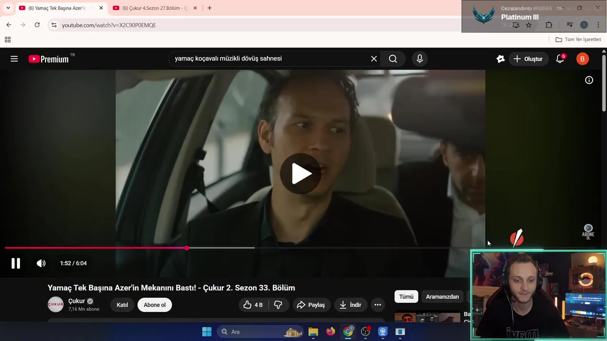
Task: Click the large play overlay on video
Action: 301,173
